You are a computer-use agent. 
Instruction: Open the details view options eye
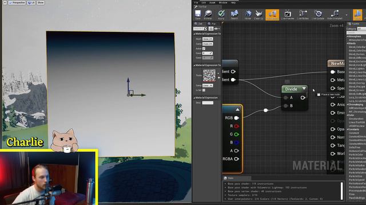click(217, 28)
